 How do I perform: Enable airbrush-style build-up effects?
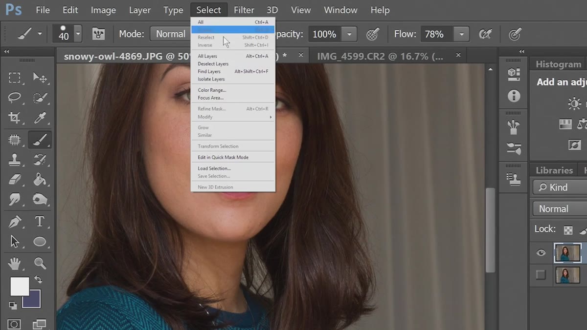(485, 34)
